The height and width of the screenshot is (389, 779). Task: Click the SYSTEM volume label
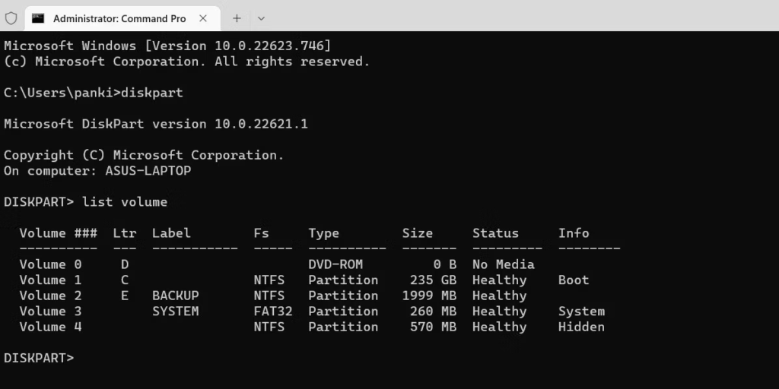(x=175, y=312)
